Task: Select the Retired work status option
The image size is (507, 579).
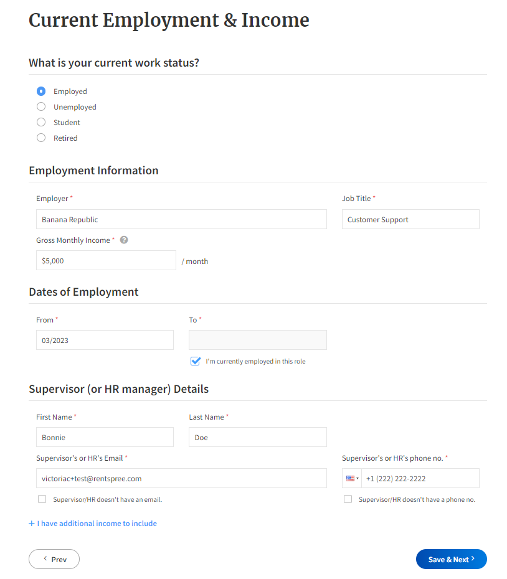Action: click(40, 138)
